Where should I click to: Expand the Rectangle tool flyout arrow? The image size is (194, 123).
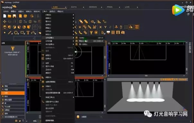[x=24, y=34]
